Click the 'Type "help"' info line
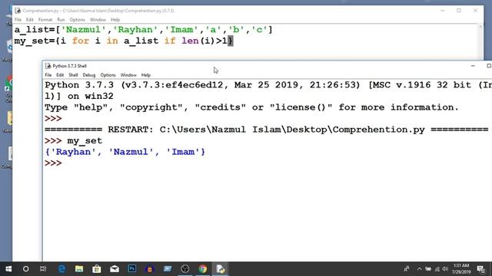The width and height of the screenshot is (492, 276). [251, 107]
